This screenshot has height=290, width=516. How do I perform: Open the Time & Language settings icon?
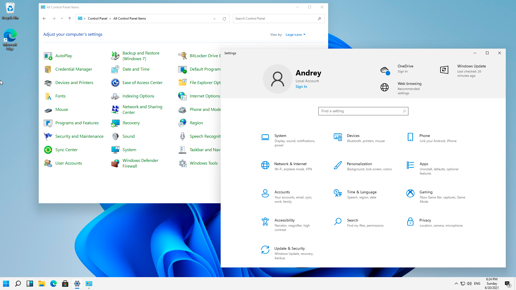tap(338, 193)
